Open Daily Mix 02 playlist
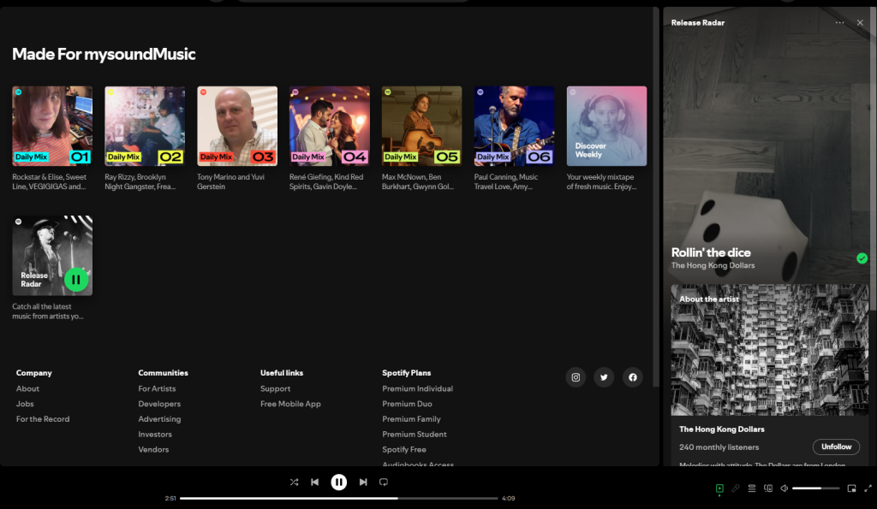877x509 pixels. tap(145, 126)
